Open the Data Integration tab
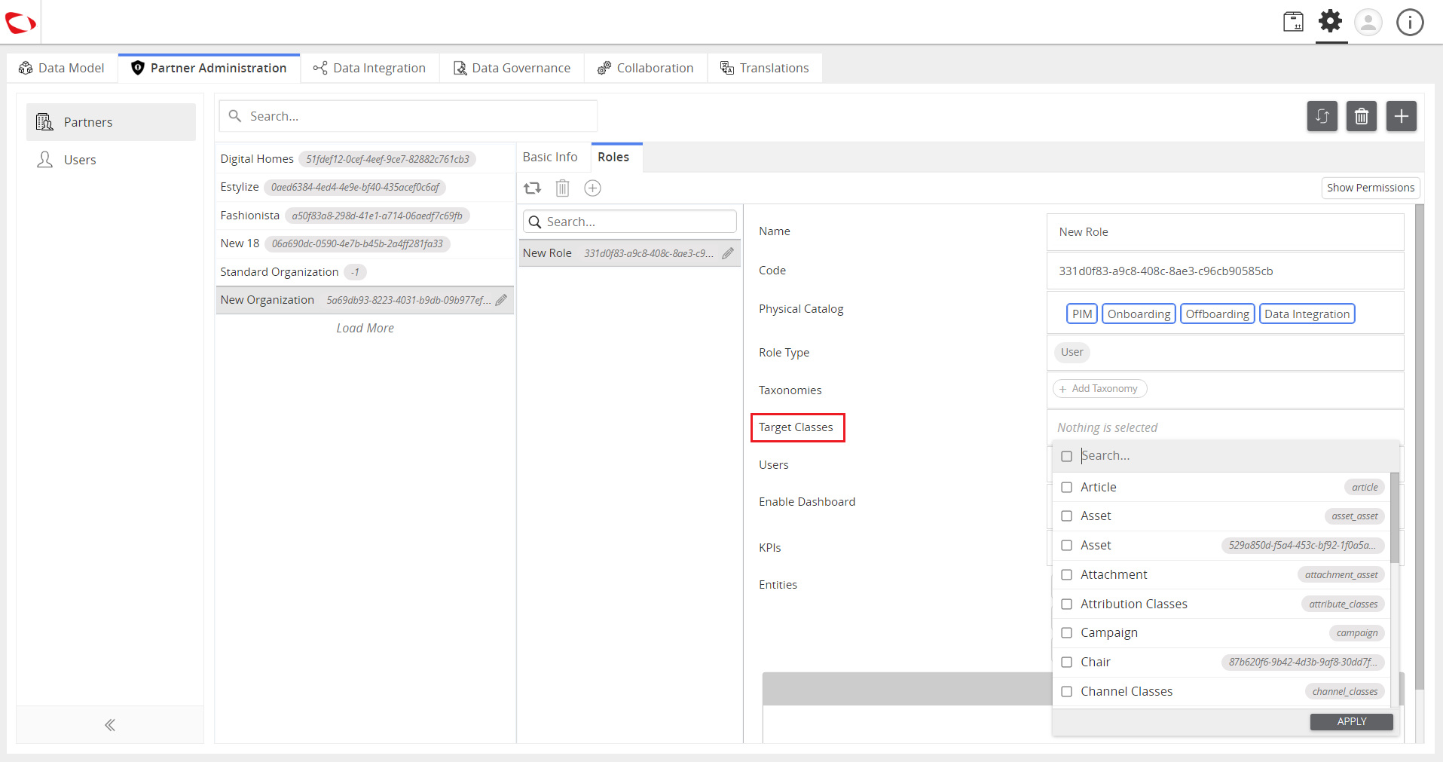1443x762 pixels. (370, 68)
